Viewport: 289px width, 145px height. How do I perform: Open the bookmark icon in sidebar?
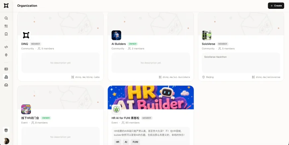pyautogui.click(x=6, y=34)
